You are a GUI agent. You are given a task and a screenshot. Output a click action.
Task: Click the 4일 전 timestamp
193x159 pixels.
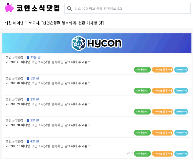pyautogui.click(x=35, y=142)
